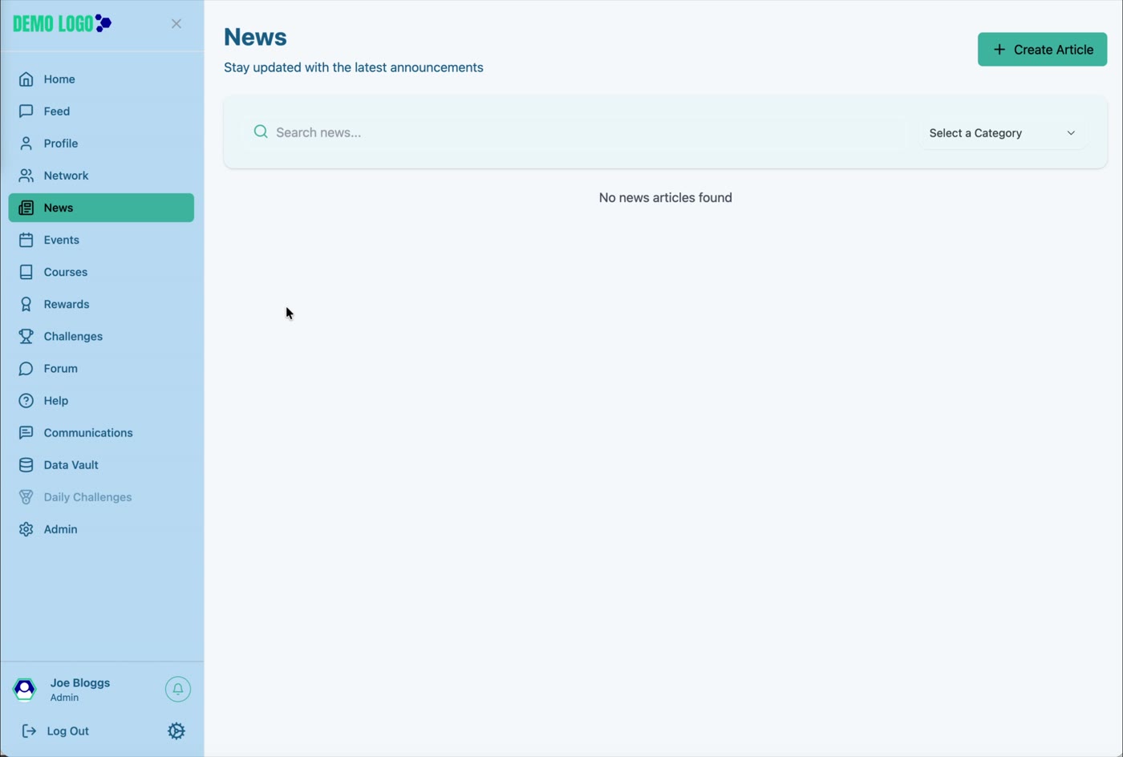The image size is (1123, 757).
Task: Click the Admin gear icon
Action: pyautogui.click(x=26, y=529)
